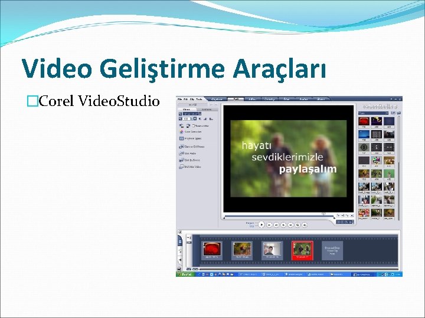Select the red theater library thumbnail
Image resolution: width=425 pixels, height=318 pixels.
(x=364, y=121)
